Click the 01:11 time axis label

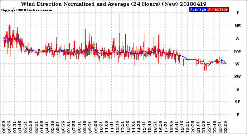click(x=14, y=127)
